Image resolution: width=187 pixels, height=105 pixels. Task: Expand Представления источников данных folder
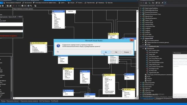coord(143,43)
